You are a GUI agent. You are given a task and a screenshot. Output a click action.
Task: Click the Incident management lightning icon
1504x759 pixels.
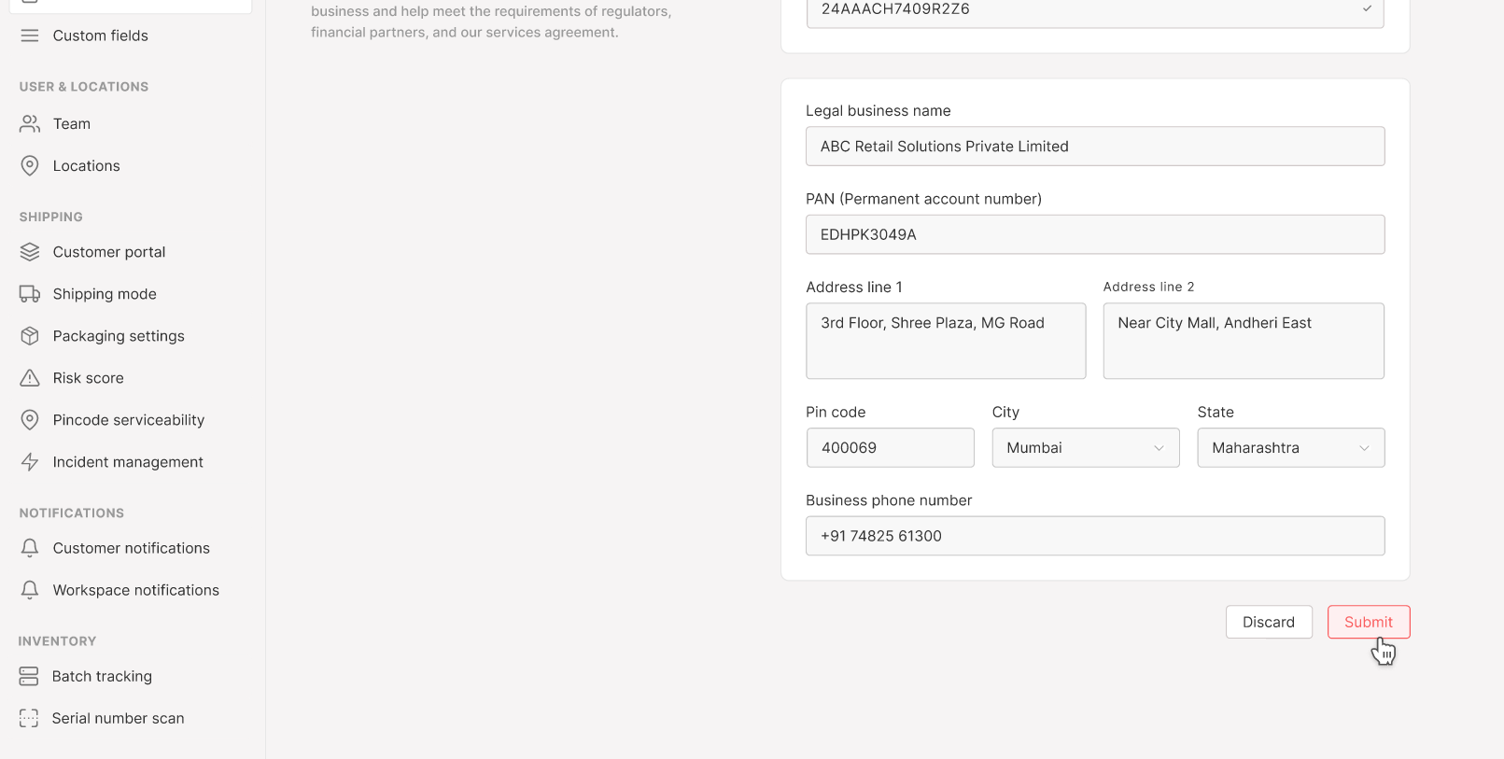[x=30, y=462]
